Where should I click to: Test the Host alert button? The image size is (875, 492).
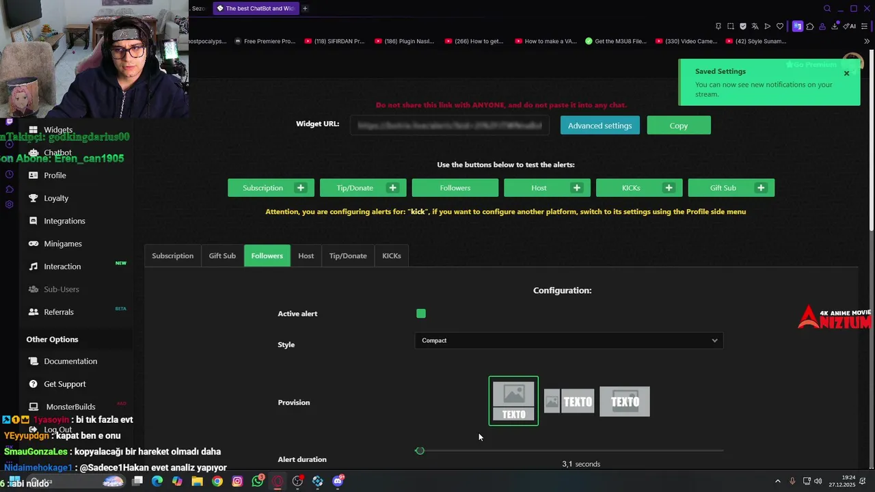[547, 188]
